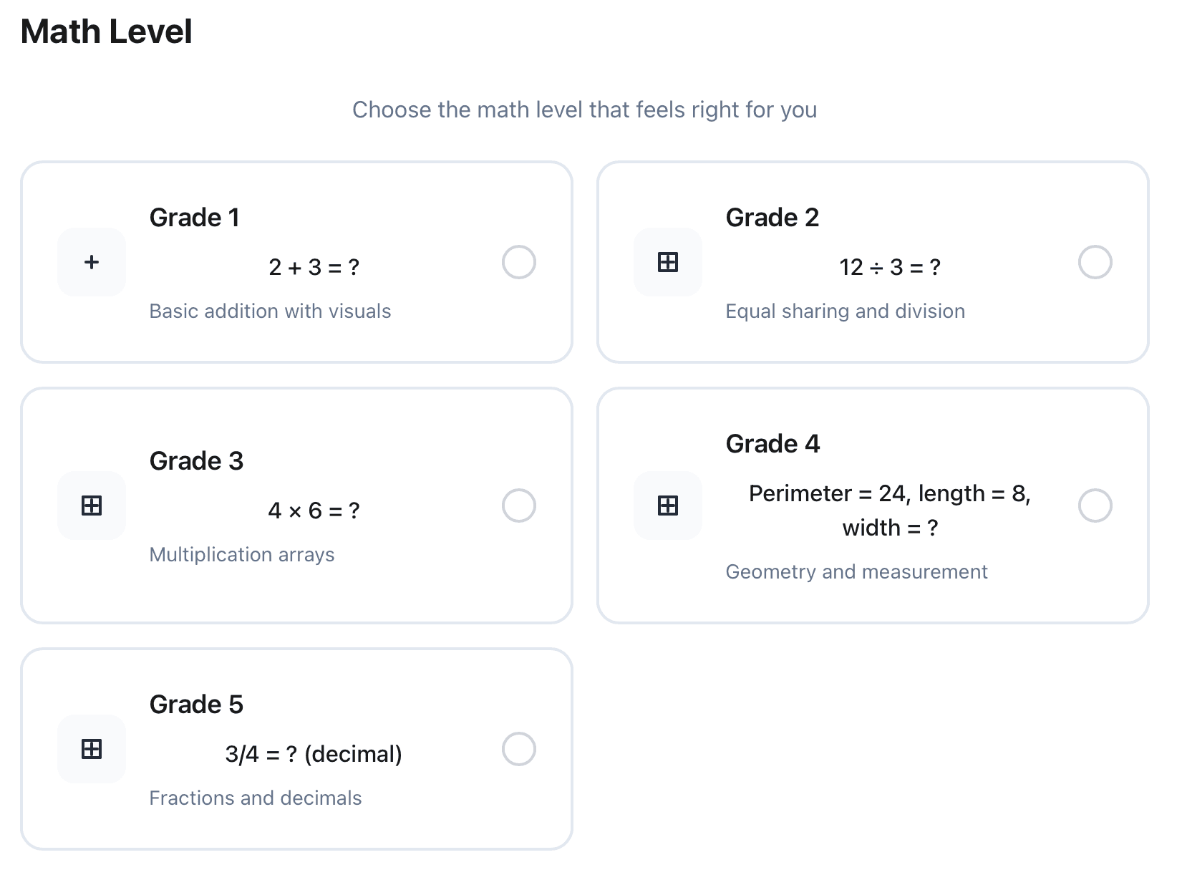Click the grid icon on the Grade 3 card
This screenshot has height=885, width=1177.
(x=91, y=506)
